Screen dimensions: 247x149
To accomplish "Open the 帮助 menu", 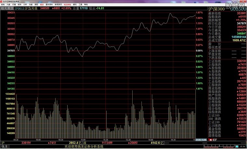I will pos(86,5).
